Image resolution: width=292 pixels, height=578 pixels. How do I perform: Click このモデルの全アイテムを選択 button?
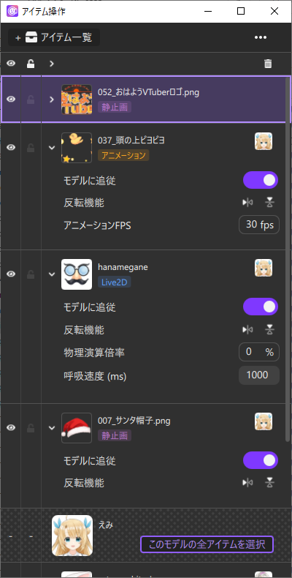coord(207,544)
